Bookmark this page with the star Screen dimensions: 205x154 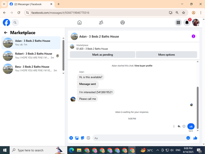tap(183, 13)
